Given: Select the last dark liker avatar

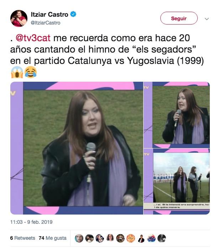Looking at the screenshot, I should [x=162, y=238].
